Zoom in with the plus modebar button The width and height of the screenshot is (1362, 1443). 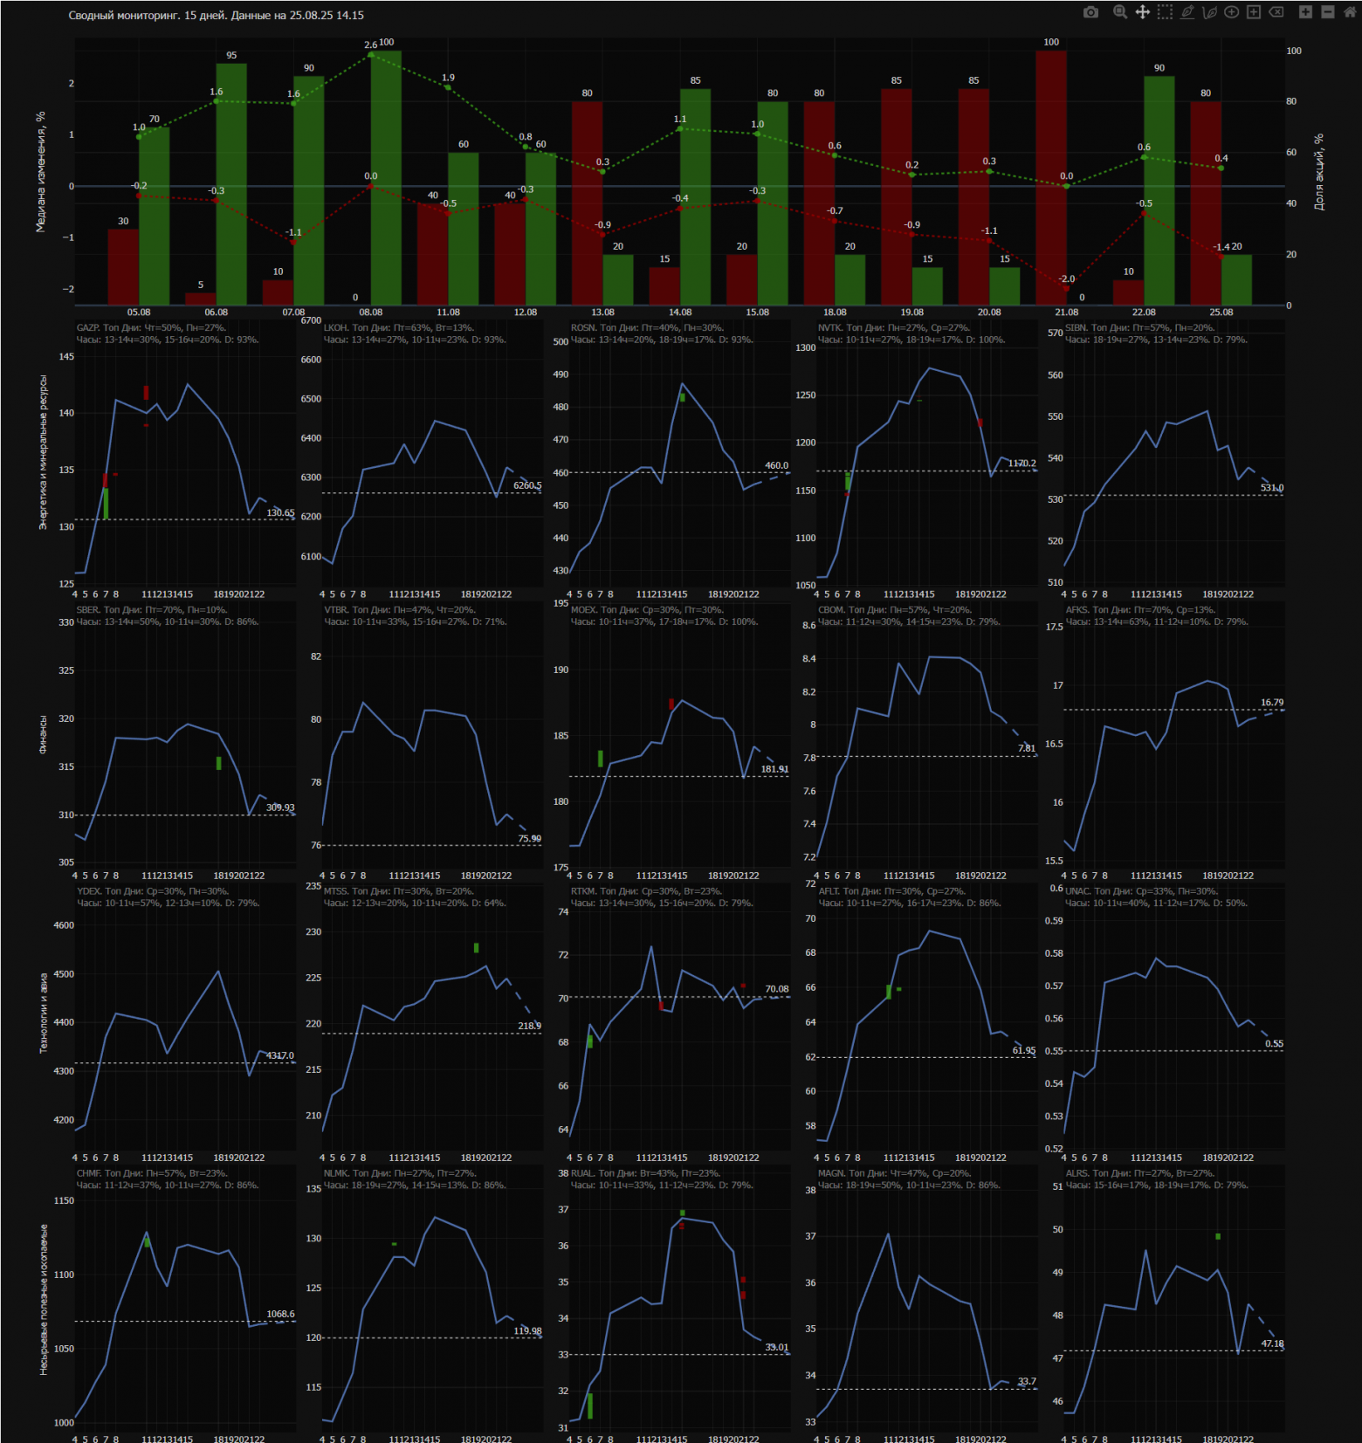[x=1305, y=12]
